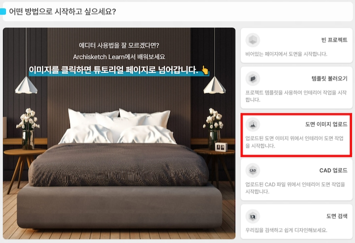Image resolution: width=355 pixels, height=243 pixels.
Task: Select the CAD 업로드 title
Action: pos(333,170)
